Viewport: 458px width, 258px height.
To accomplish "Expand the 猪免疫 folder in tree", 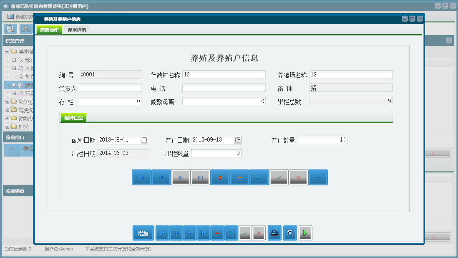I will (7, 101).
